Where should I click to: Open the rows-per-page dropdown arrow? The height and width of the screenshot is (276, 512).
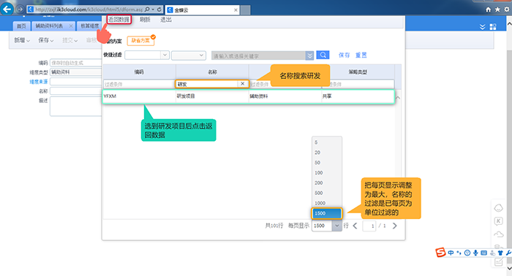[336, 226]
